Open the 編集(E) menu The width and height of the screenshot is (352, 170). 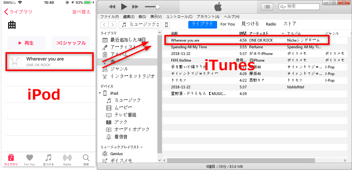129,17
